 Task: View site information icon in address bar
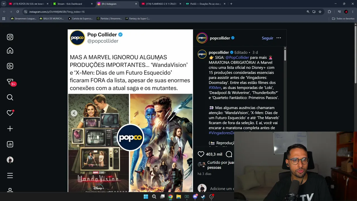coord(26,12)
